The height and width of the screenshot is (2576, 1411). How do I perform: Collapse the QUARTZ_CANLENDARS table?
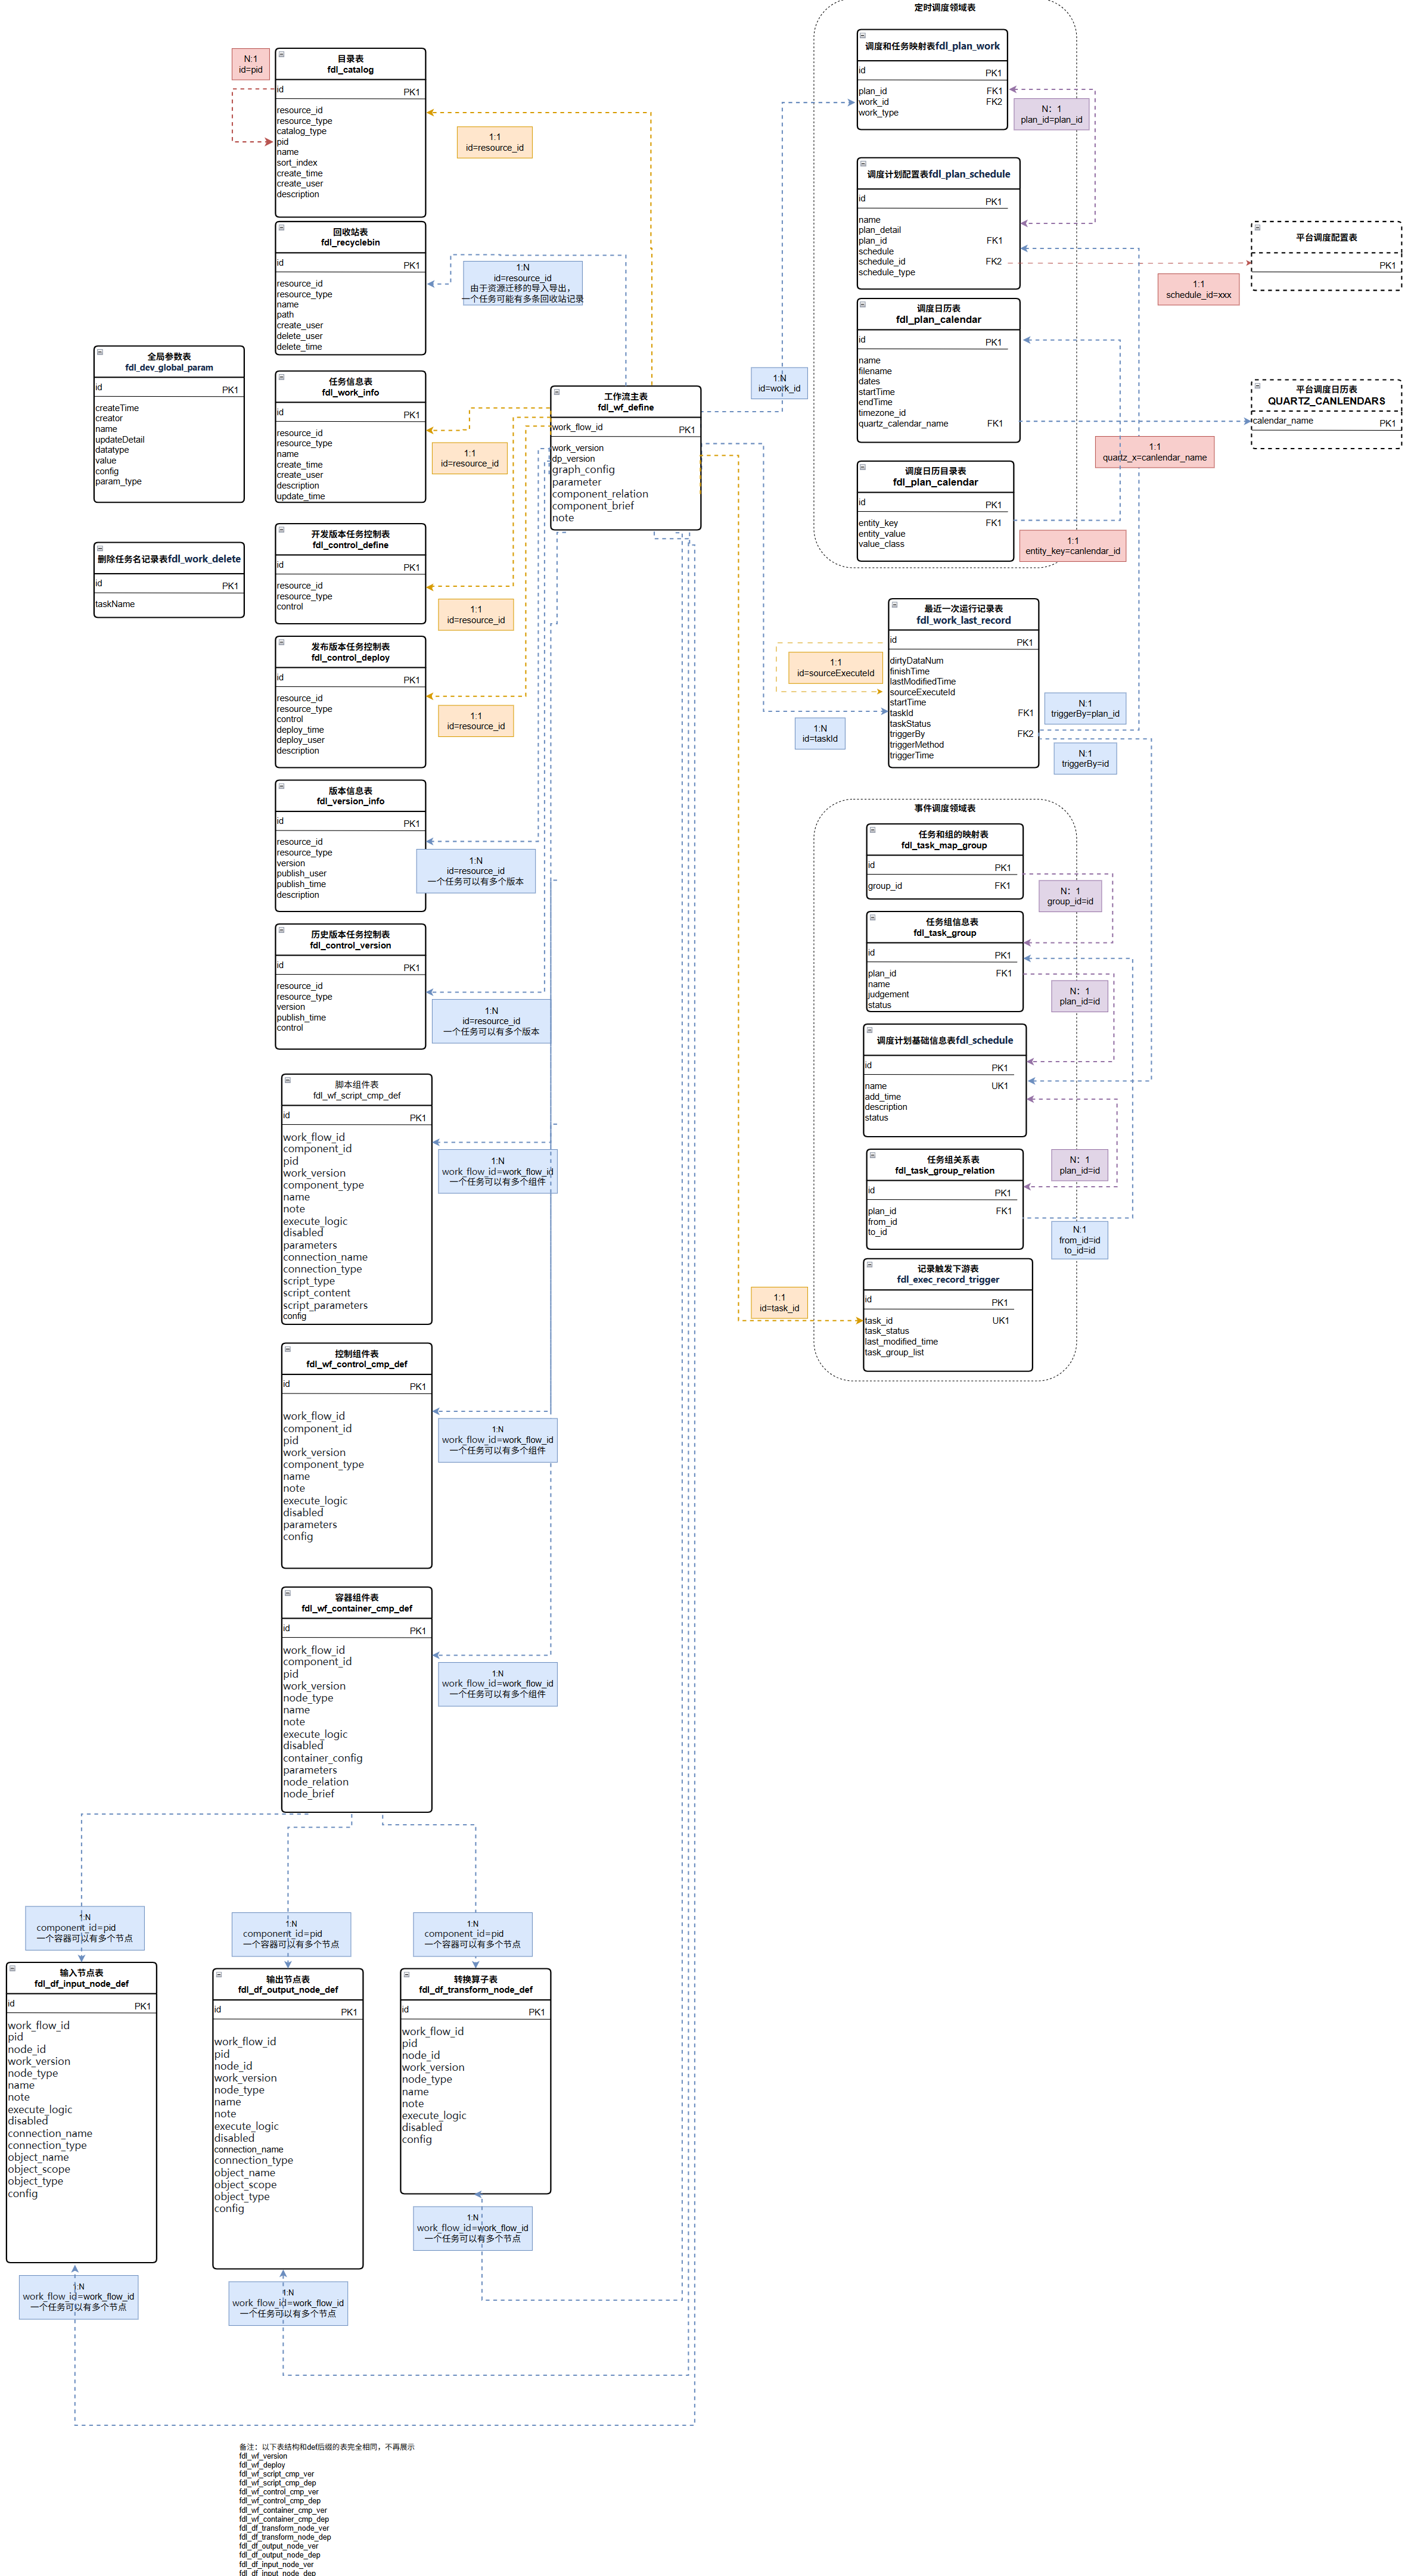tap(1257, 385)
